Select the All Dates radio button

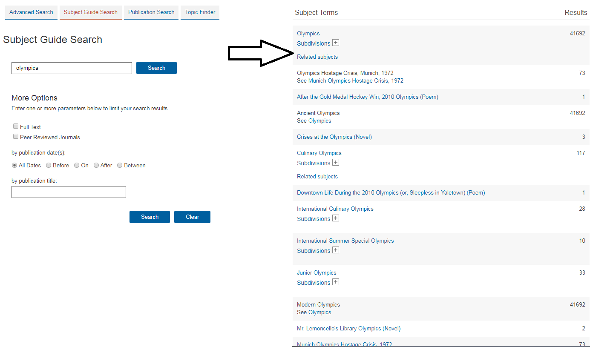14,165
